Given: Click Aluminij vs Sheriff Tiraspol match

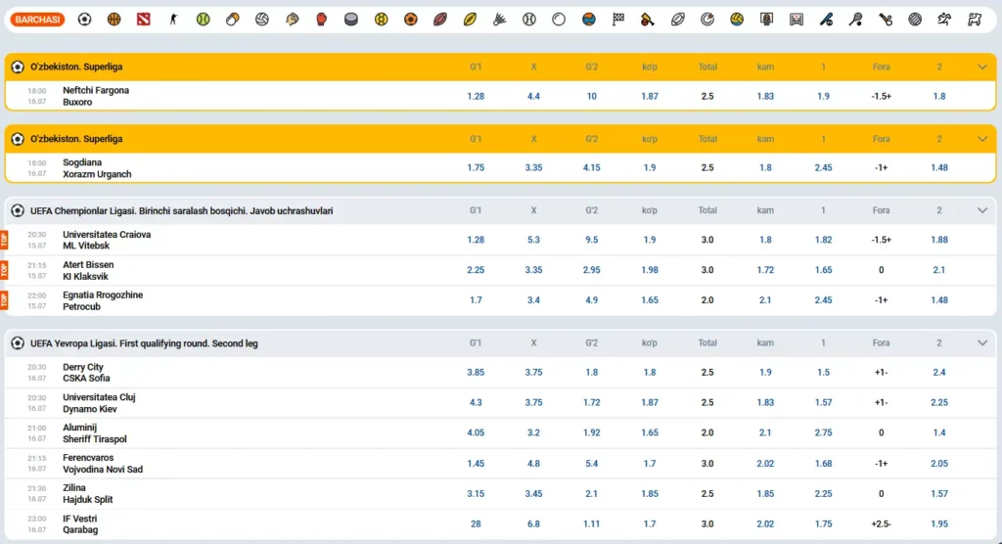Looking at the screenshot, I should (x=95, y=433).
